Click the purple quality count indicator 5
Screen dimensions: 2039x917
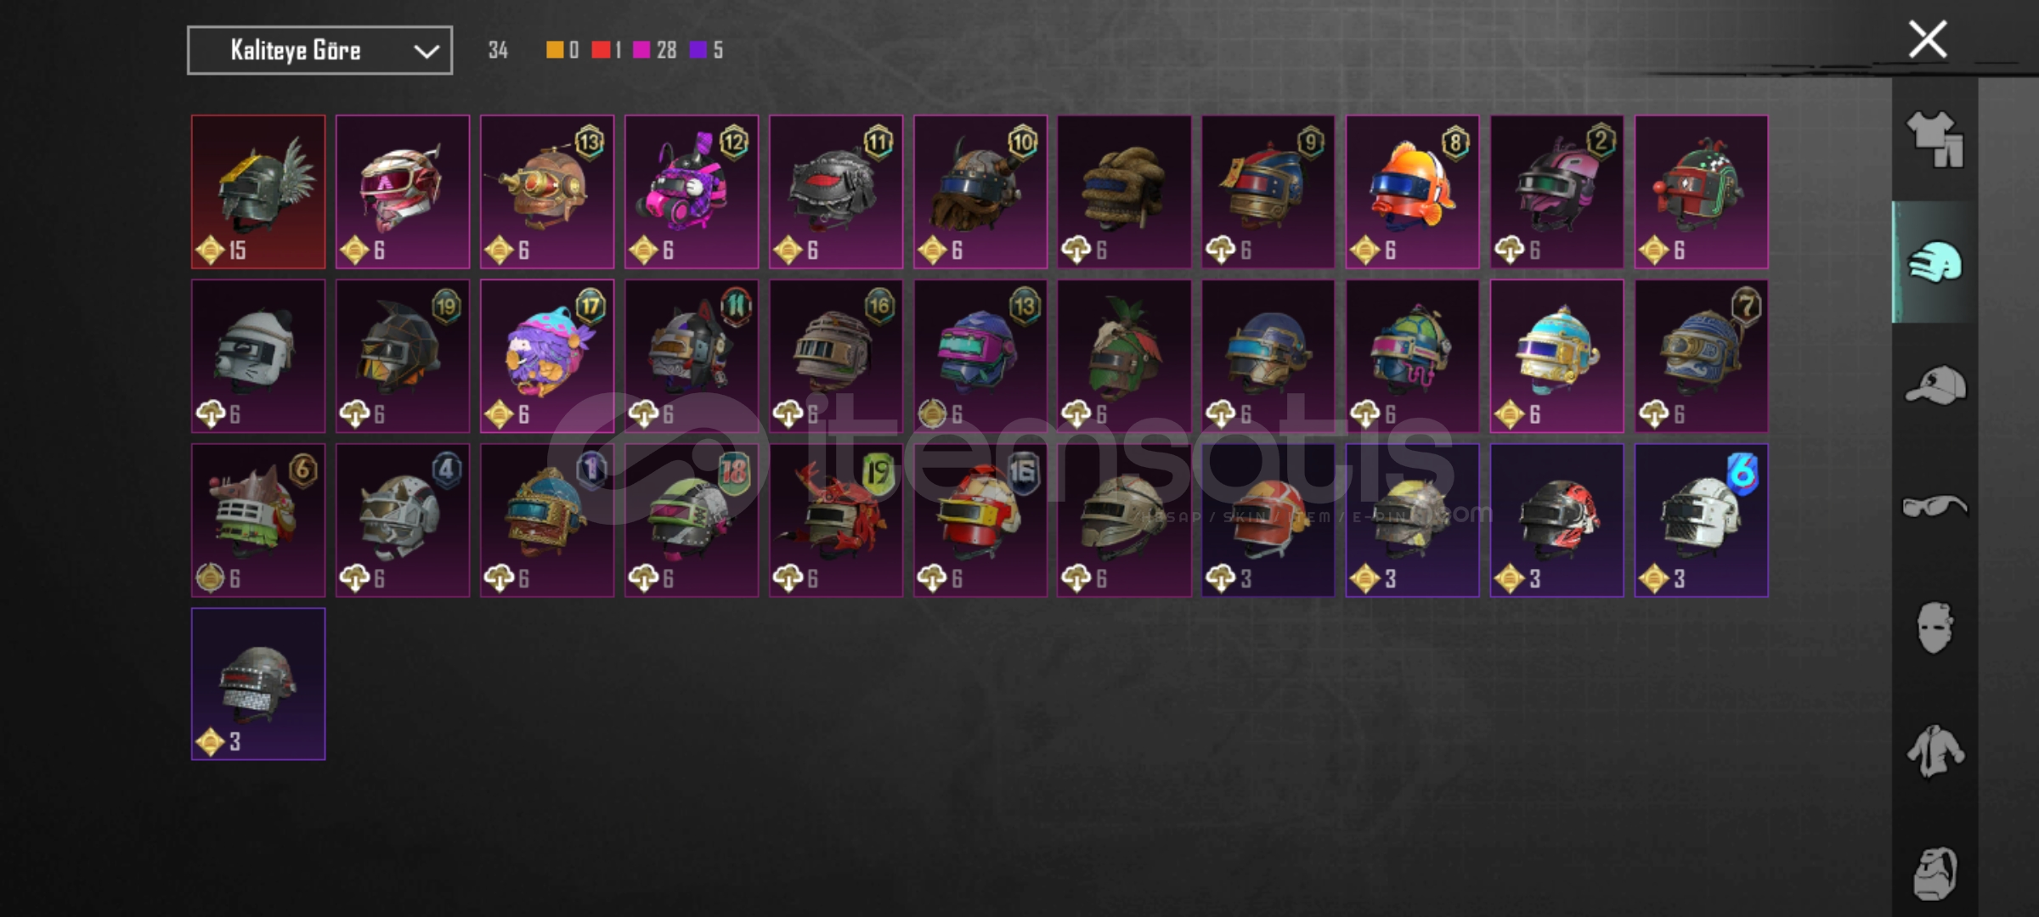pyautogui.click(x=707, y=50)
